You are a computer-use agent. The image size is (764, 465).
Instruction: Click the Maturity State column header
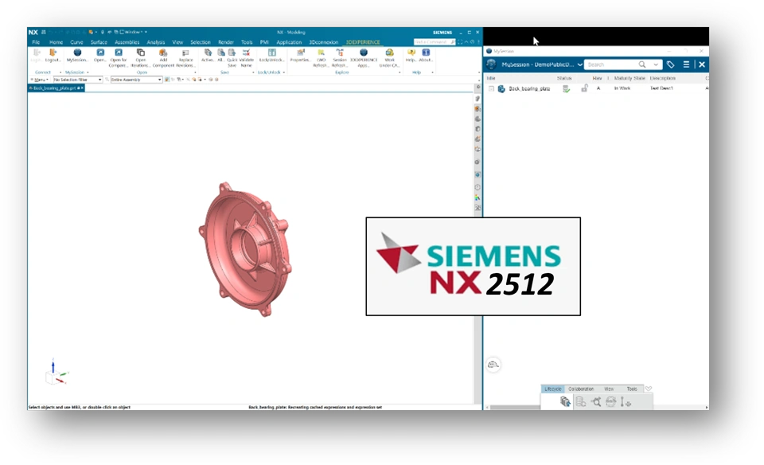coord(630,78)
